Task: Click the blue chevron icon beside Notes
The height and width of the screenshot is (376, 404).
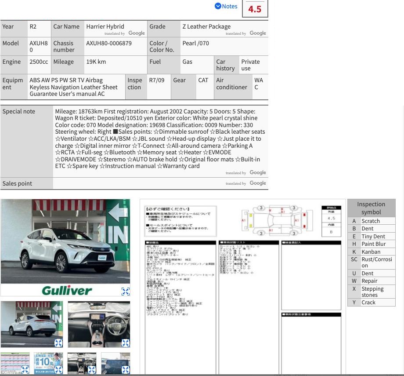Action: tap(218, 6)
